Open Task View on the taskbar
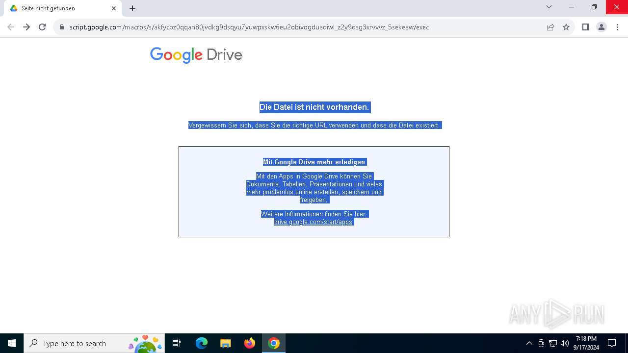 point(177,343)
